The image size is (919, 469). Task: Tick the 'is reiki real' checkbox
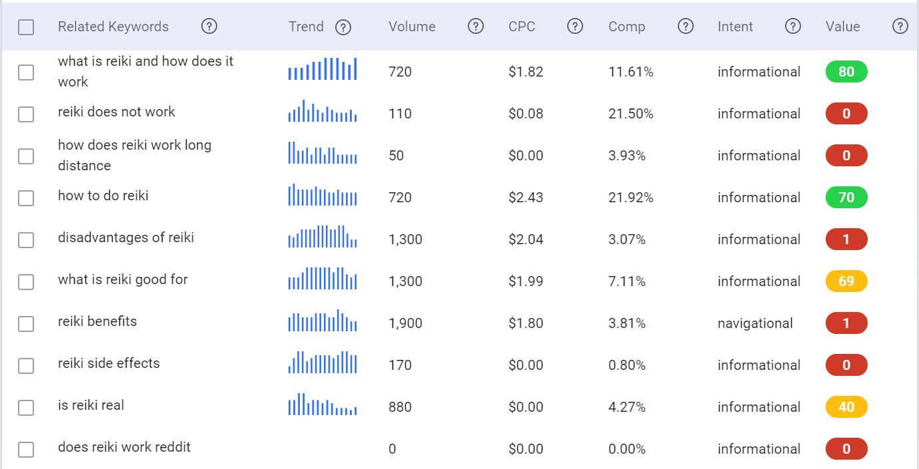(x=26, y=407)
